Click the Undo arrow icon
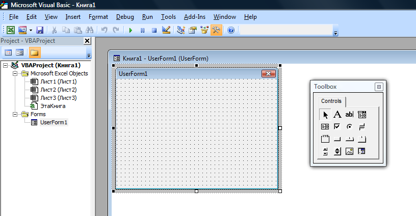This screenshot has width=416, height=216. [105, 30]
